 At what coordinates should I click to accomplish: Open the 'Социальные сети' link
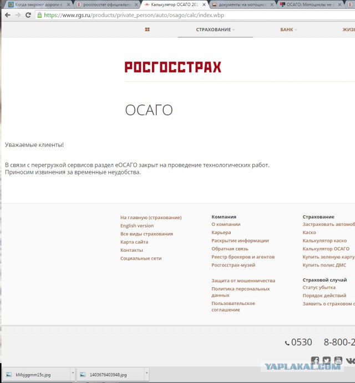[x=141, y=258]
